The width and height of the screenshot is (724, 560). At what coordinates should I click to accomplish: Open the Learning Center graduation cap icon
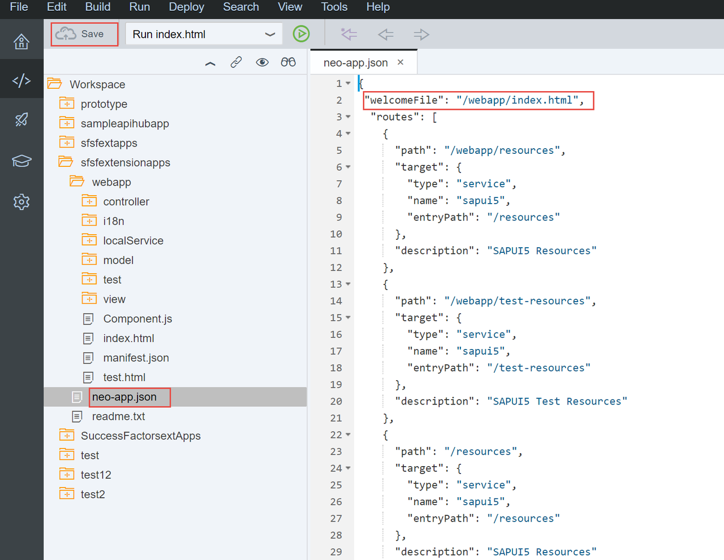21,161
